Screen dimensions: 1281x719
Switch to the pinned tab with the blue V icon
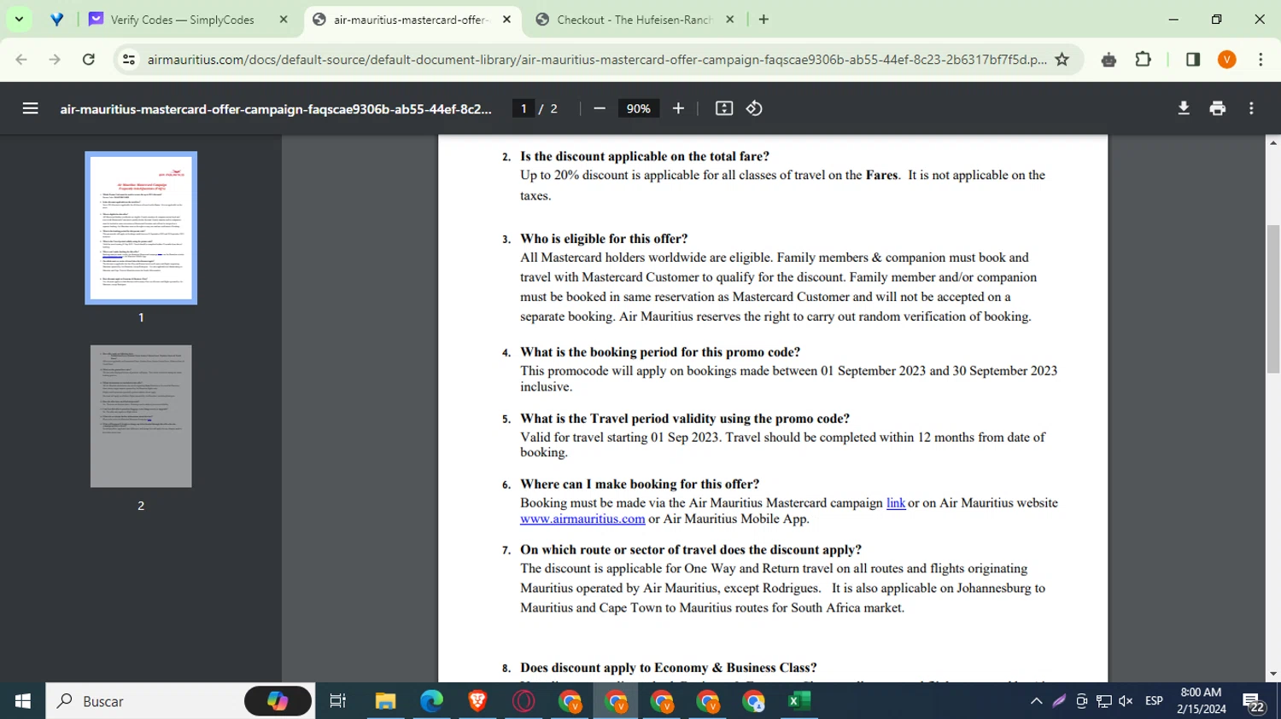point(56,19)
